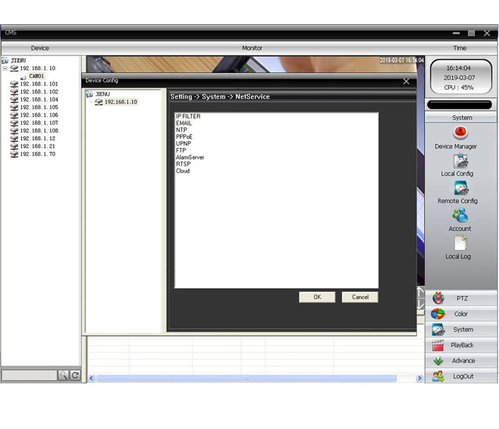Open Local Log icon
Screen dimensions: 499x429
tap(460, 243)
